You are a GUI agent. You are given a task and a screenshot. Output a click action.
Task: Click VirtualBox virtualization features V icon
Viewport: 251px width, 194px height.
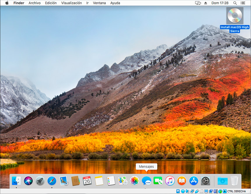tap(215, 191)
